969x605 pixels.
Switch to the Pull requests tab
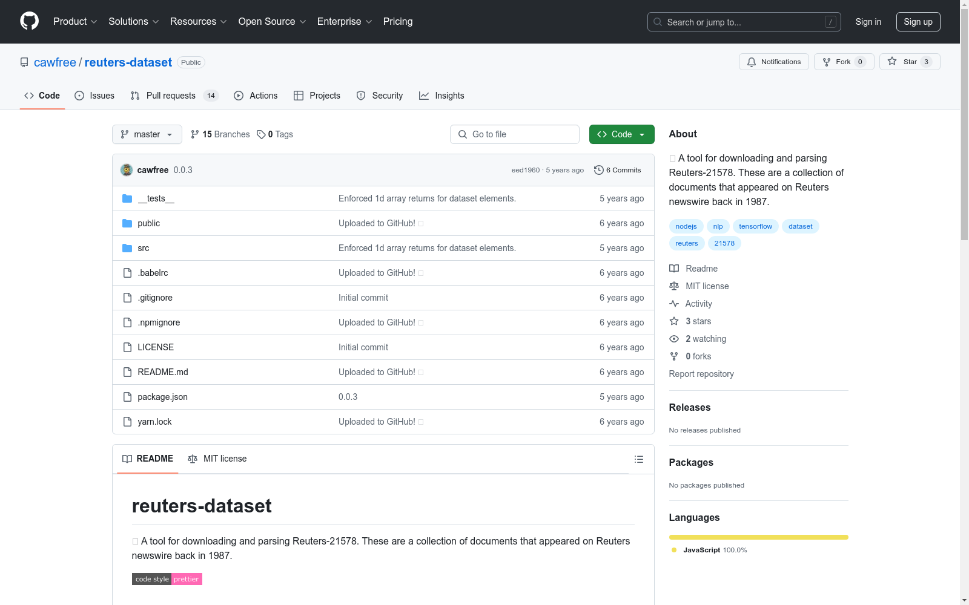[x=174, y=96]
